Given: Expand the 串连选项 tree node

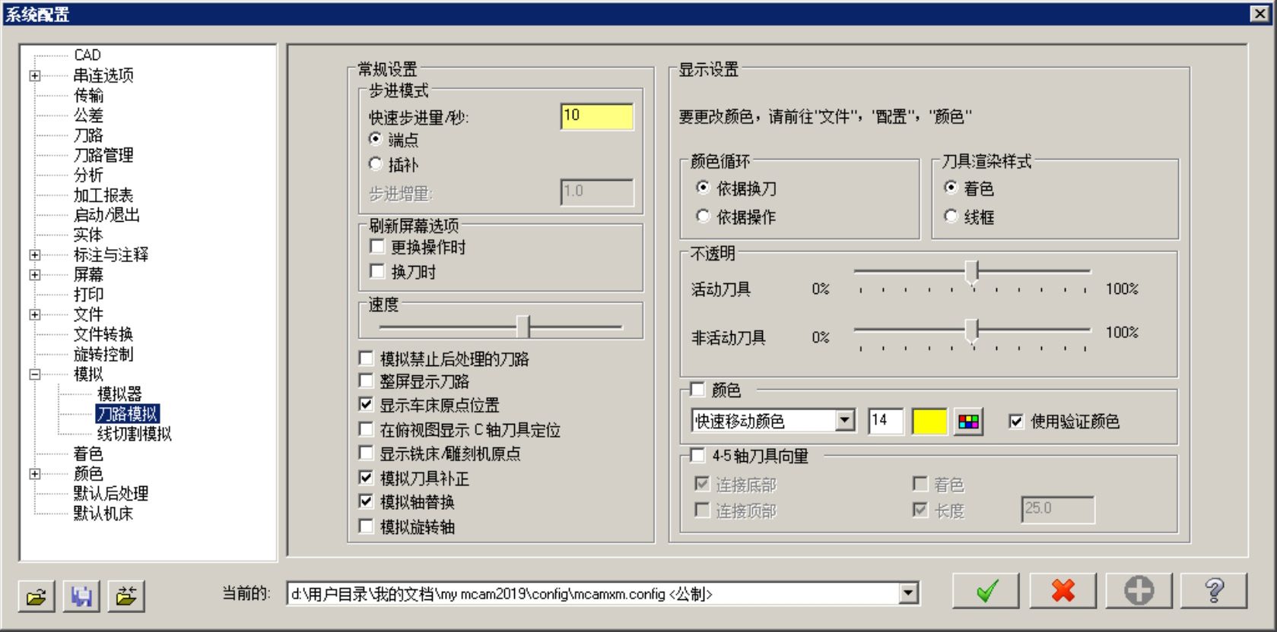Looking at the screenshot, I should [35, 76].
